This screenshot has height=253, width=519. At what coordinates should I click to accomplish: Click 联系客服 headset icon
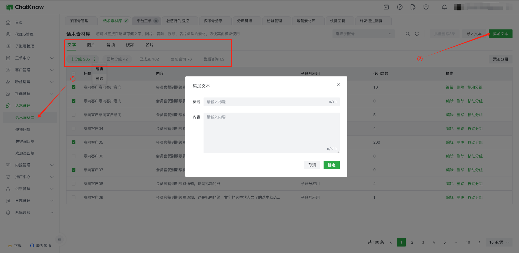pos(32,245)
